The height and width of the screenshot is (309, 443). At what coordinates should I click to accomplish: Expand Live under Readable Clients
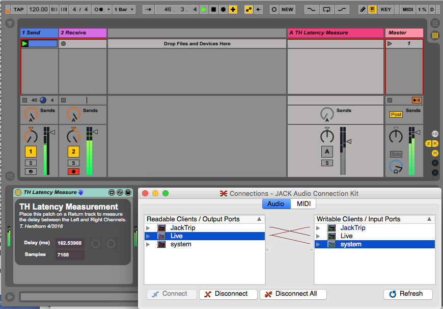pyautogui.click(x=148, y=236)
